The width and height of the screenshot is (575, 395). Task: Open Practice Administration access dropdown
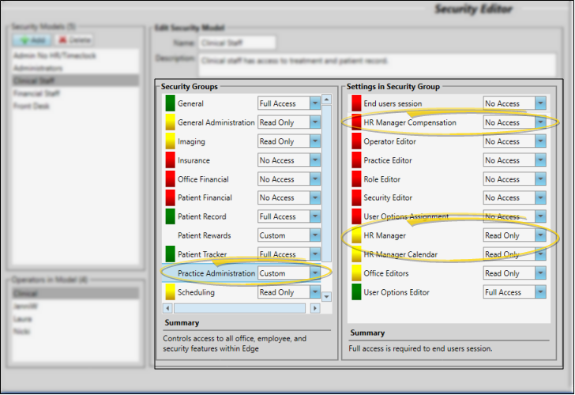314,273
